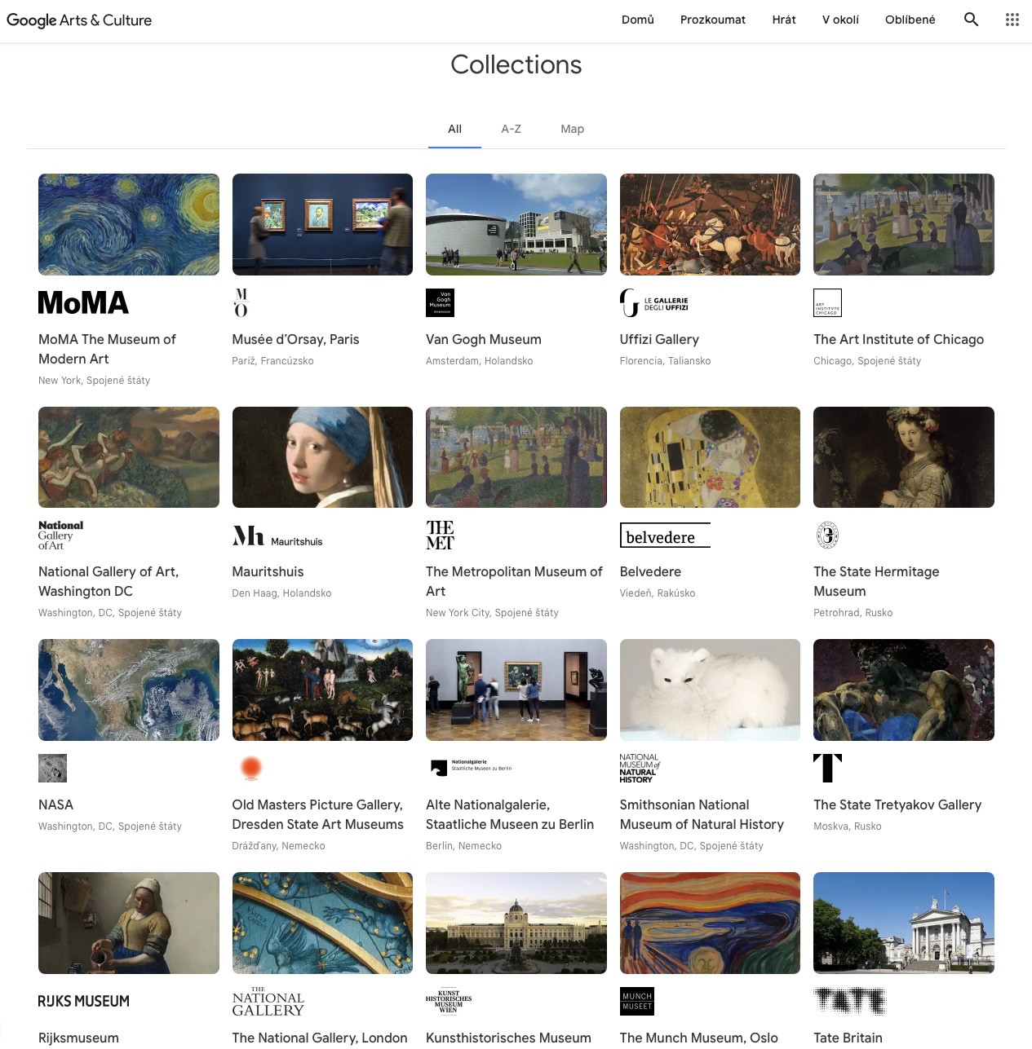This screenshot has width=1032, height=1049.
Task: Open The National Gallery, London link
Action: [320, 1038]
